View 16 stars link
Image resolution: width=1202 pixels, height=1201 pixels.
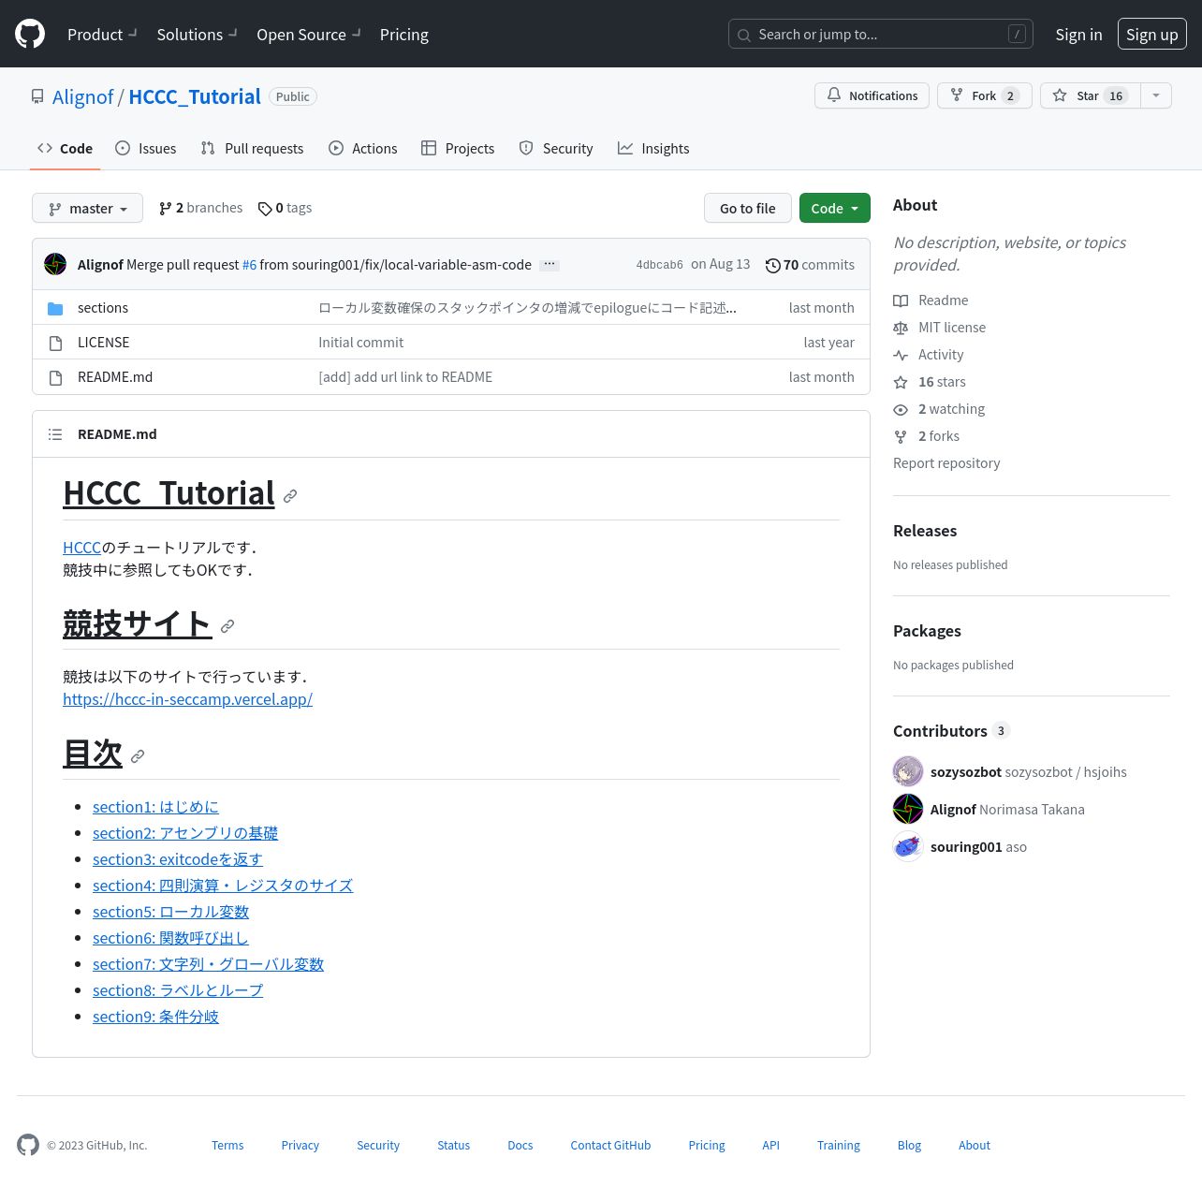pyautogui.click(x=929, y=382)
